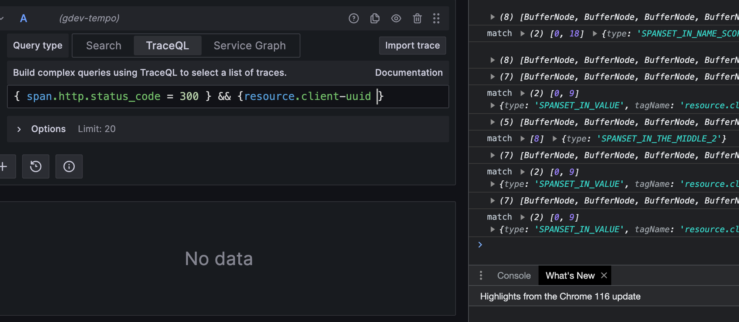739x322 pixels.
Task: Open DevTools drawer three-dot menu
Action: click(x=481, y=276)
